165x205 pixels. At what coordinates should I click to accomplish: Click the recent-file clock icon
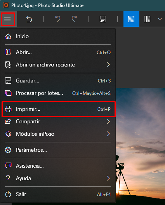pyautogui.click(x=8, y=65)
